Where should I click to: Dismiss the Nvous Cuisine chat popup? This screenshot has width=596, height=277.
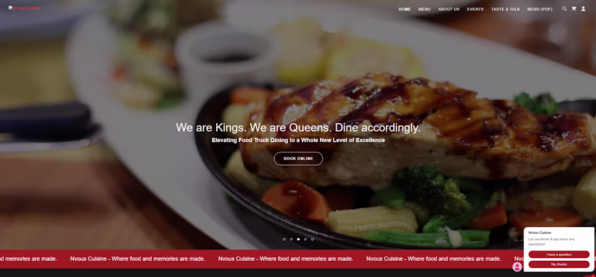(x=590, y=232)
